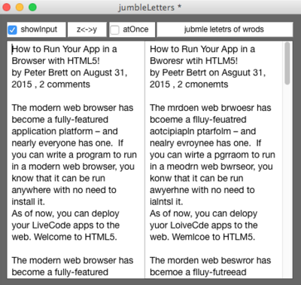Minimize the window with yellow button
301x285 pixels.
(x=20, y=8)
